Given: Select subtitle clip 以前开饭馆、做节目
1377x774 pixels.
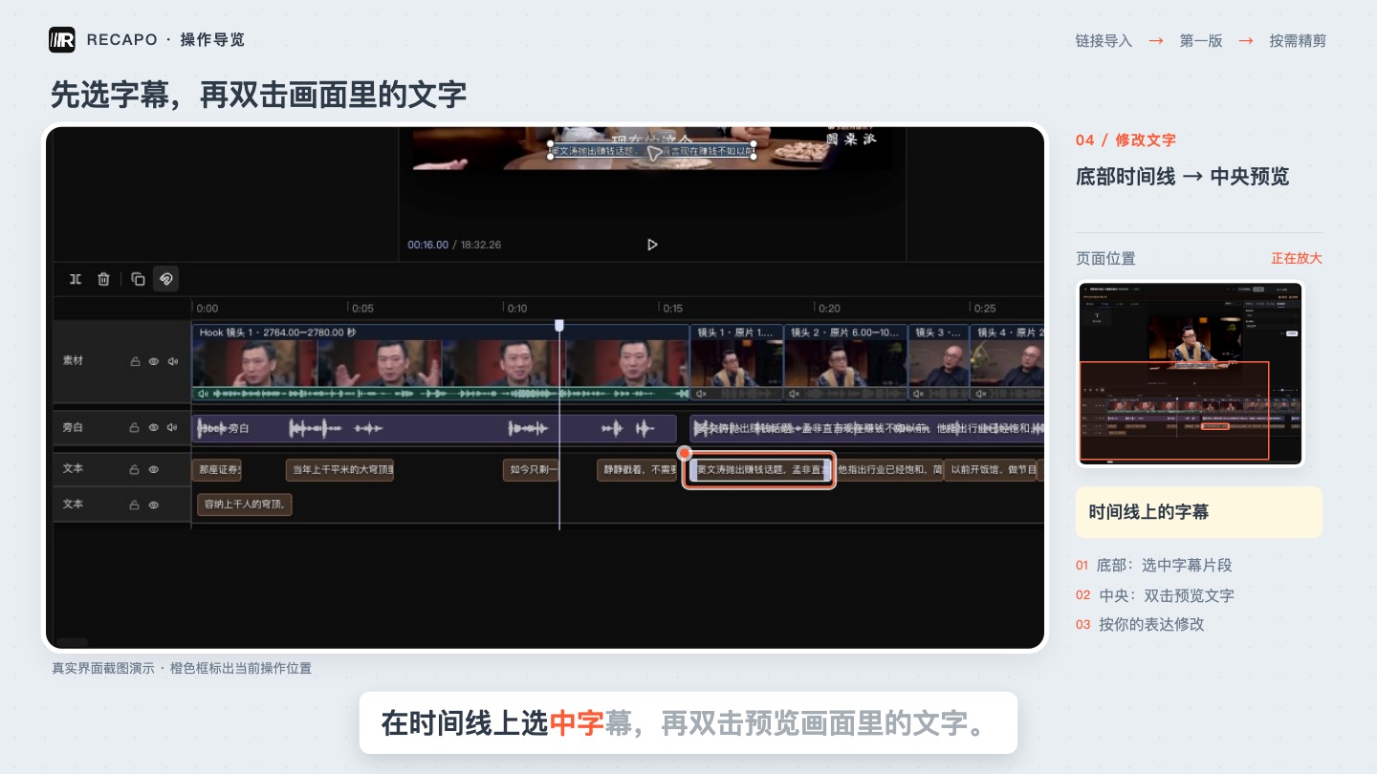Looking at the screenshot, I should pos(991,470).
